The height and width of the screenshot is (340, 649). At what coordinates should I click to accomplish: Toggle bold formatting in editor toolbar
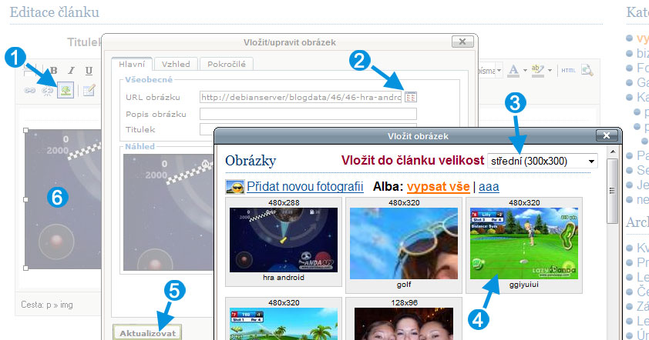coord(54,71)
